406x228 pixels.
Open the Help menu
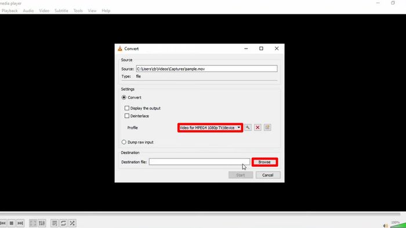coord(106,10)
